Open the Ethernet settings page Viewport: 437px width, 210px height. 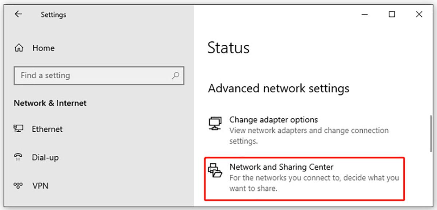pyautogui.click(x=47, y=129)
